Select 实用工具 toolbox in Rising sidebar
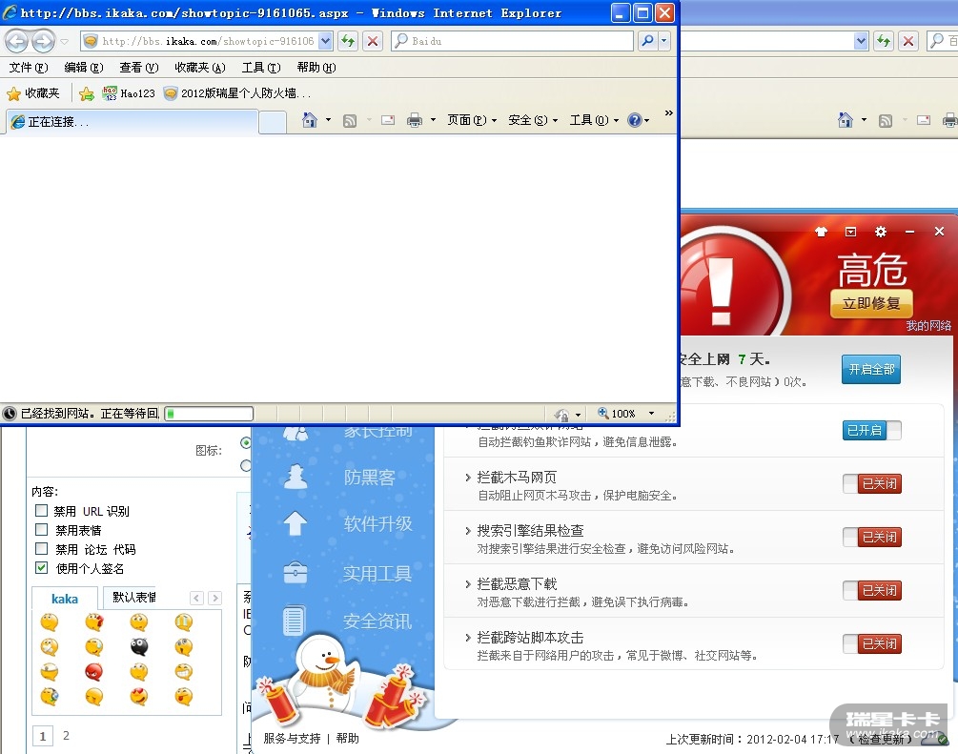The image size is (958, 754). pyautogui.click(x=296, y=573)
